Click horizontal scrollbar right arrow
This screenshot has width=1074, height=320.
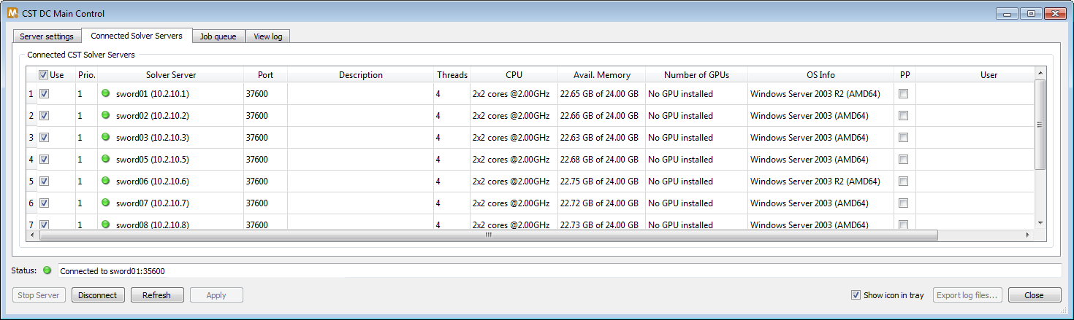(1028, 235)
